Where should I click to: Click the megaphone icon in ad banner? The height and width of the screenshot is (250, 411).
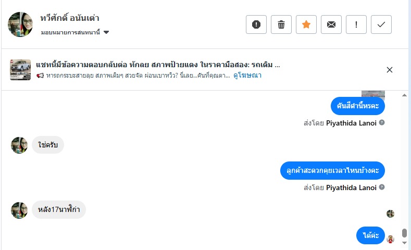pyautogui.click(x=41, y=76)
